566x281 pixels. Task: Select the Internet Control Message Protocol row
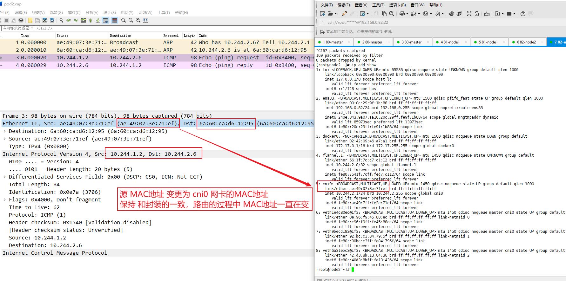pyautogui.click(x=157, y=253)
